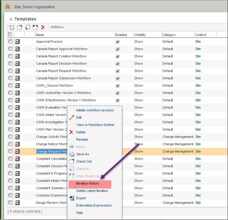This screenshot has height=220, width=228.
Task: Select the Change Request Workflow row checkbox
Action: [10, 151]
